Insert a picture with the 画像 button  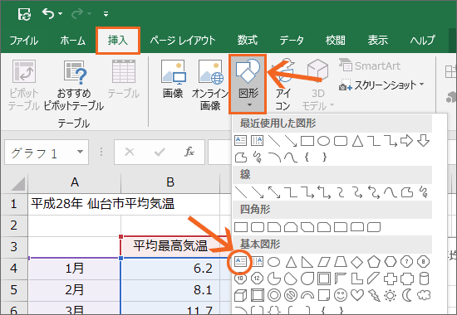click(x=173, y=79)
